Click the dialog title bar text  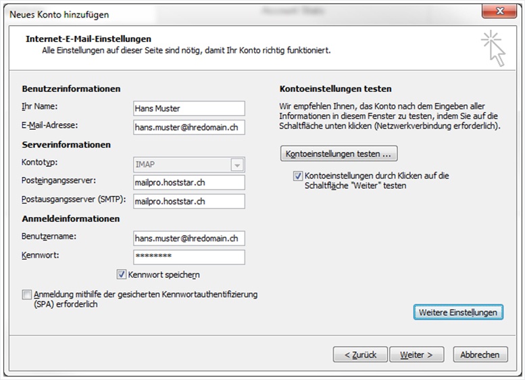pyautogui.click(x=59, y=15)
